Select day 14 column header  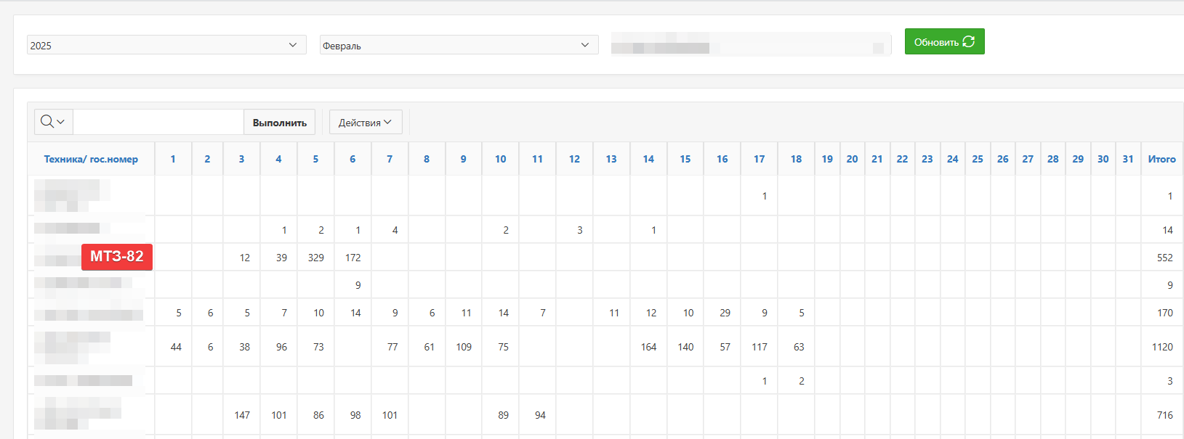click(648, 159)
